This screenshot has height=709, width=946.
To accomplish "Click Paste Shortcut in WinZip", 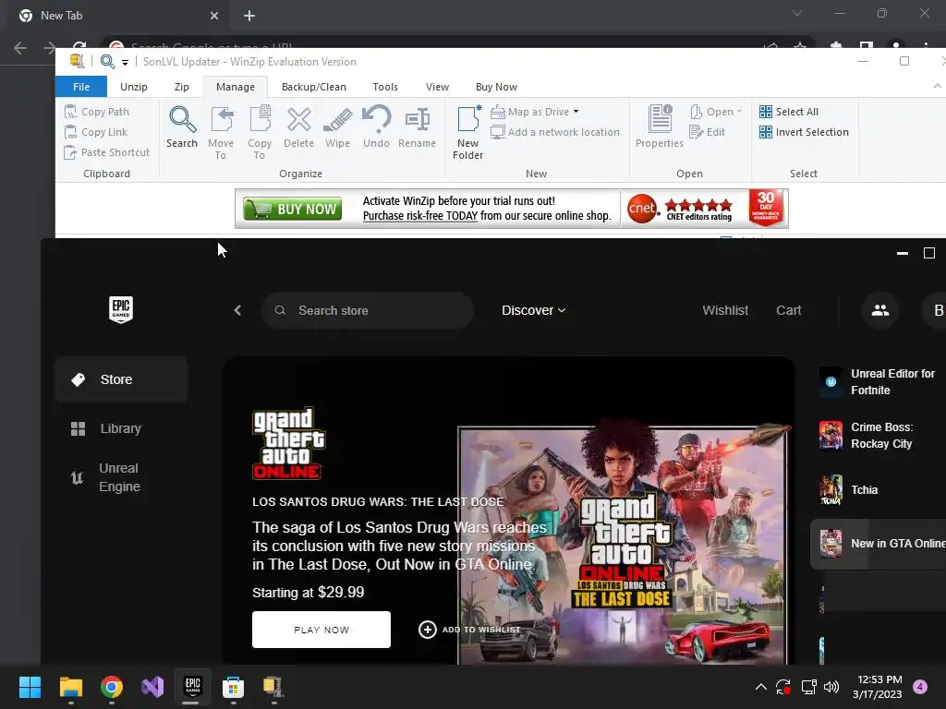I will click(x=107, y=152).
